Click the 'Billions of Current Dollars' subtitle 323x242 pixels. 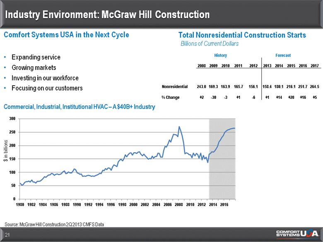click(x=210, y=43)
